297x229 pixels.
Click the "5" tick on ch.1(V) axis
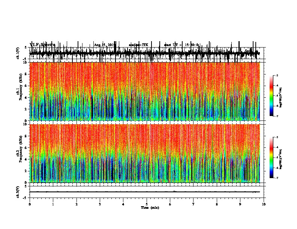pos(25,48)
